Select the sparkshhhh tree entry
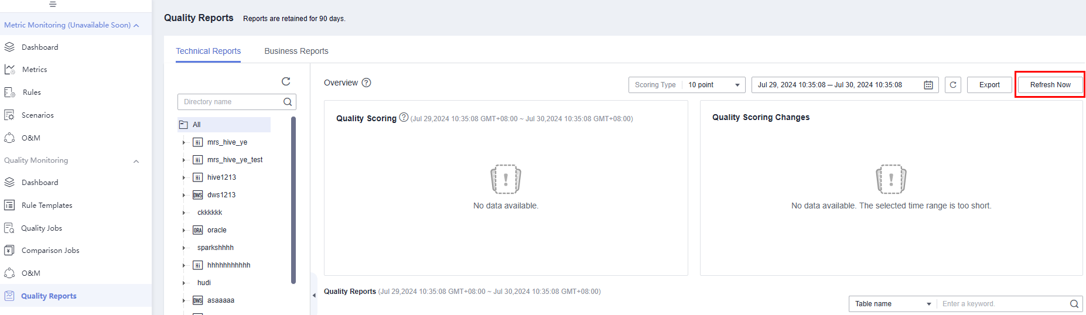 pyautogui.click(x=216, y=248)
